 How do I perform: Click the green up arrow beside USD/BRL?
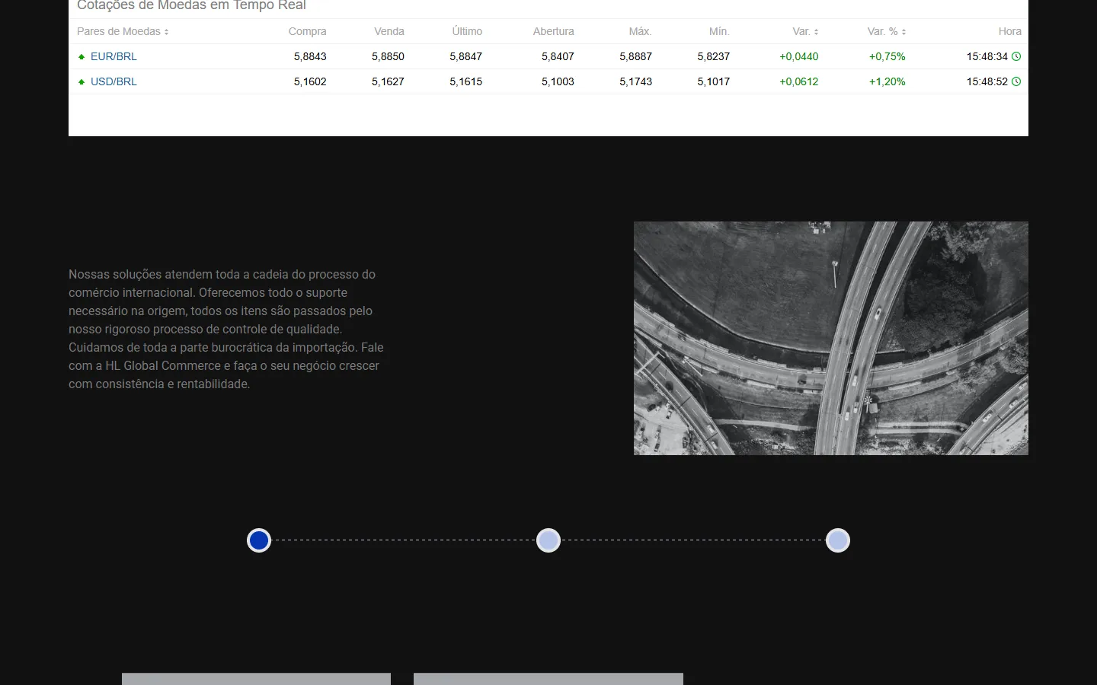tap(82, 81)
